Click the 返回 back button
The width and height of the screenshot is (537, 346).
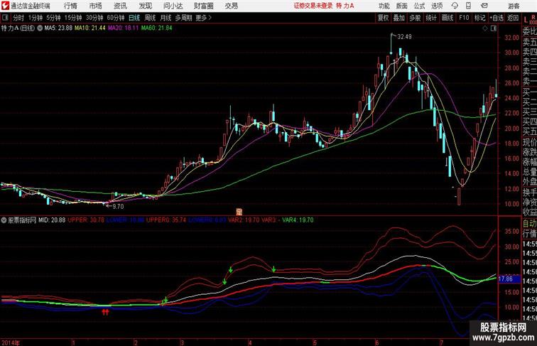pyautogui.click(x=513, y=18)
